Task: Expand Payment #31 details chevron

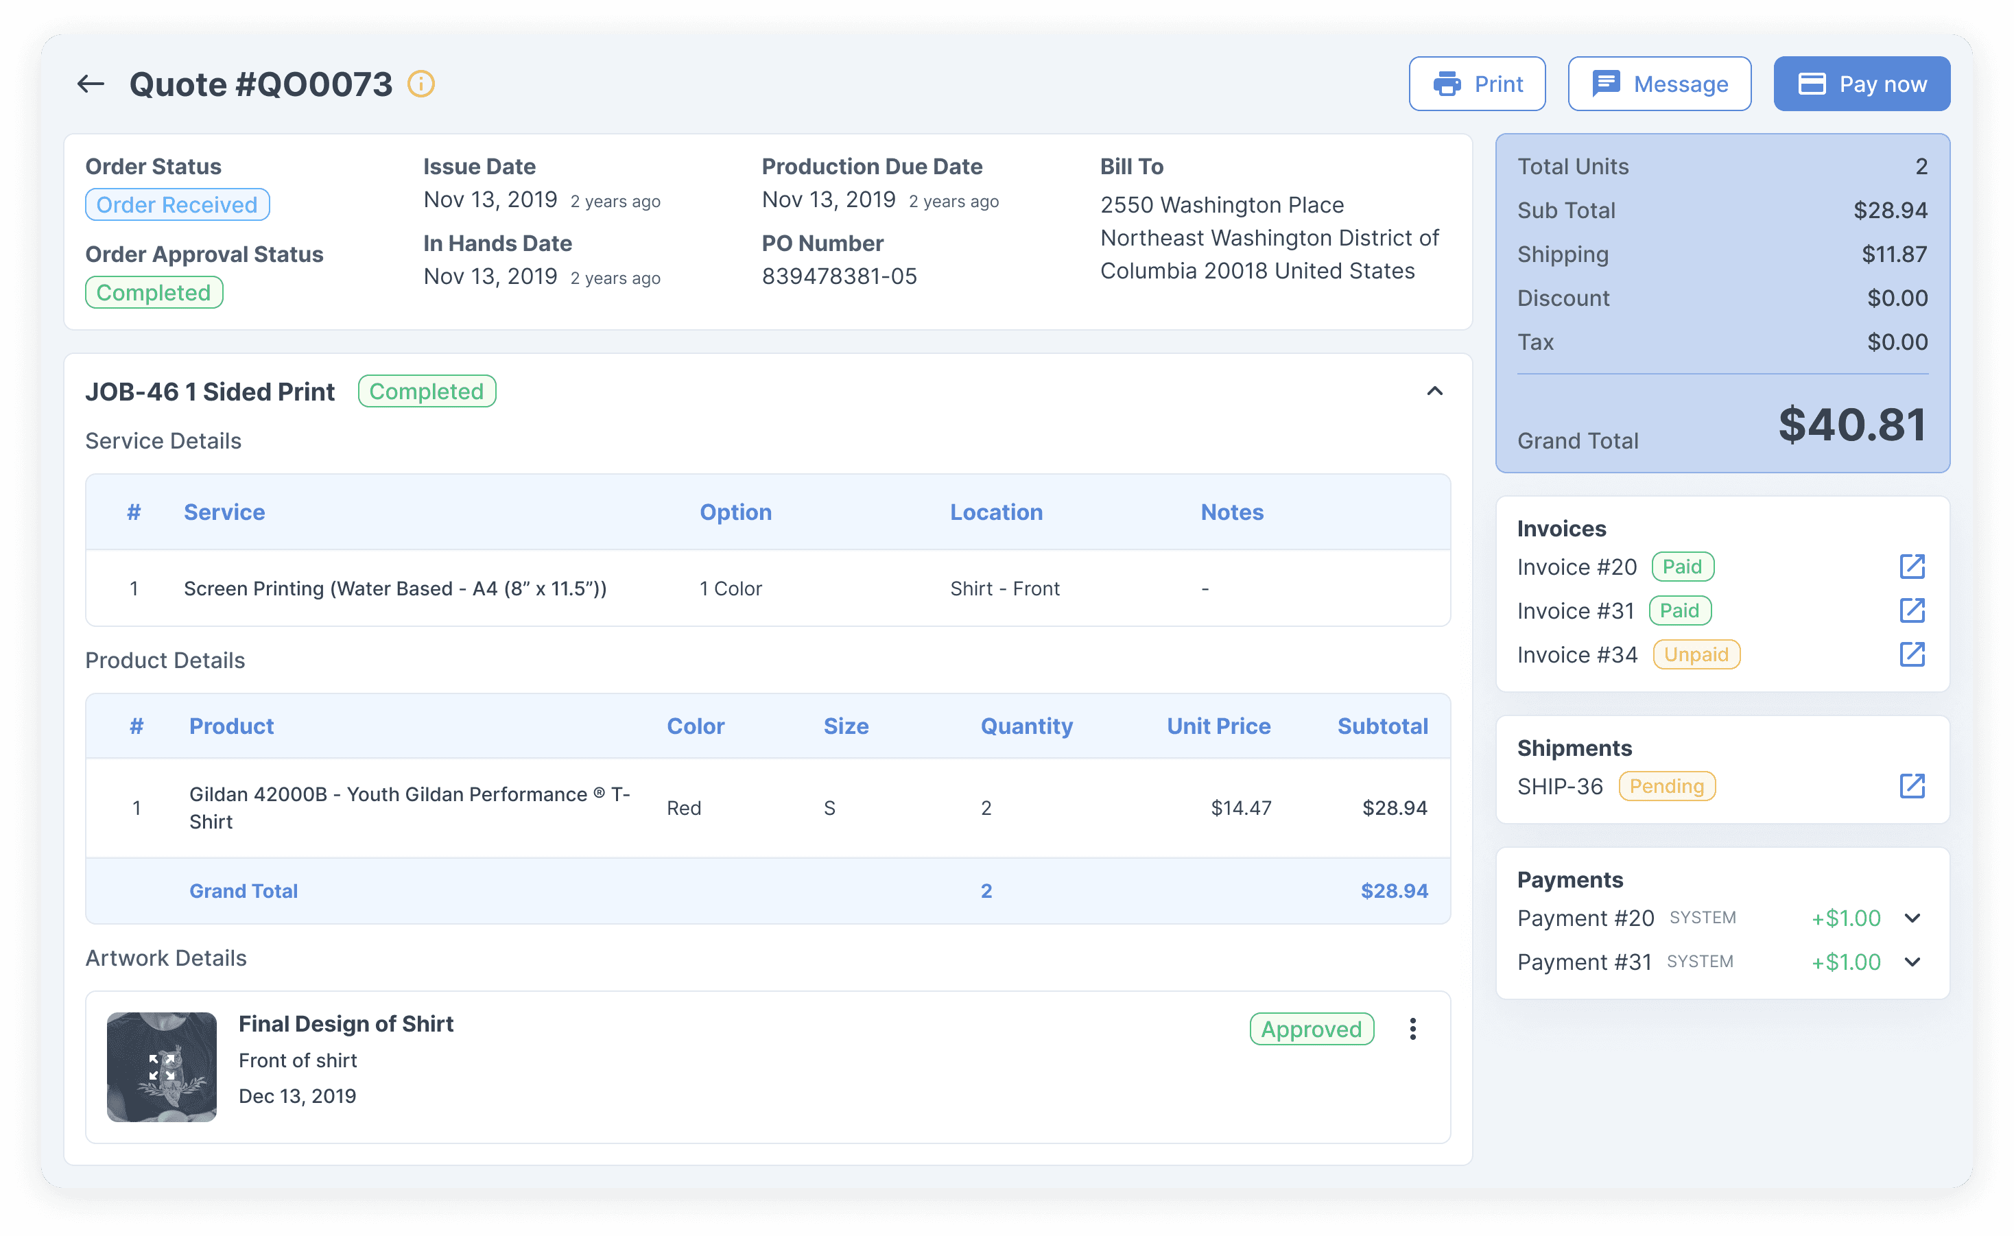Action: [1912, 962]
